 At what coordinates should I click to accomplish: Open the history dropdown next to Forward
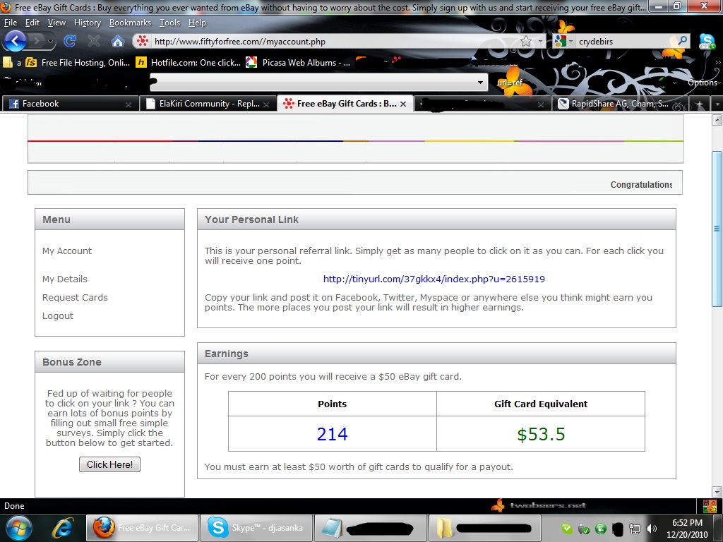[x=51, y=42]
